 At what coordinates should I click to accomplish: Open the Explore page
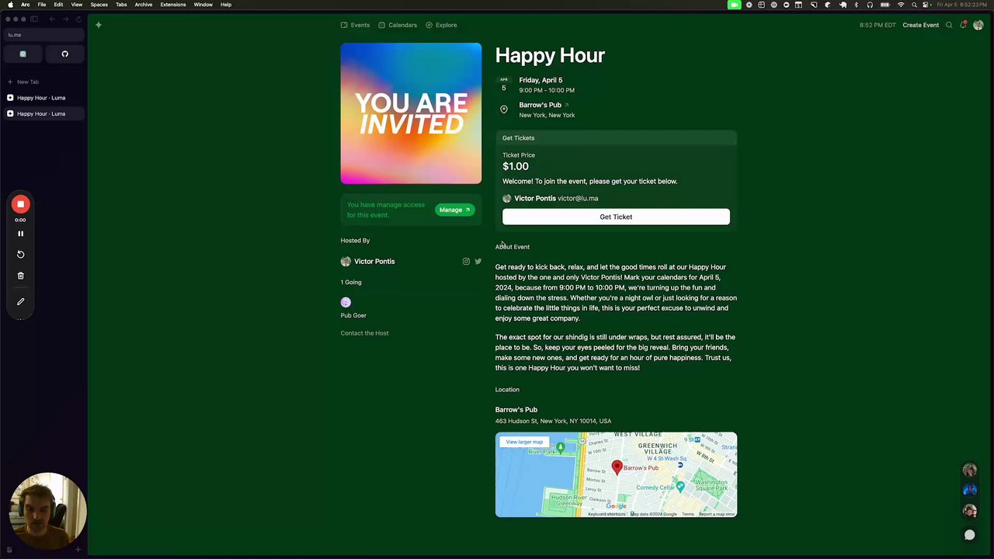[x=441, y=25]
